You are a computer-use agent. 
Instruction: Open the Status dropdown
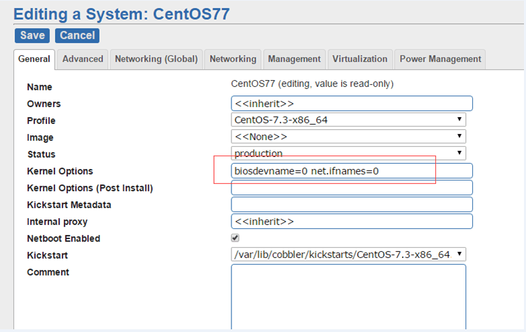(348, 154)
